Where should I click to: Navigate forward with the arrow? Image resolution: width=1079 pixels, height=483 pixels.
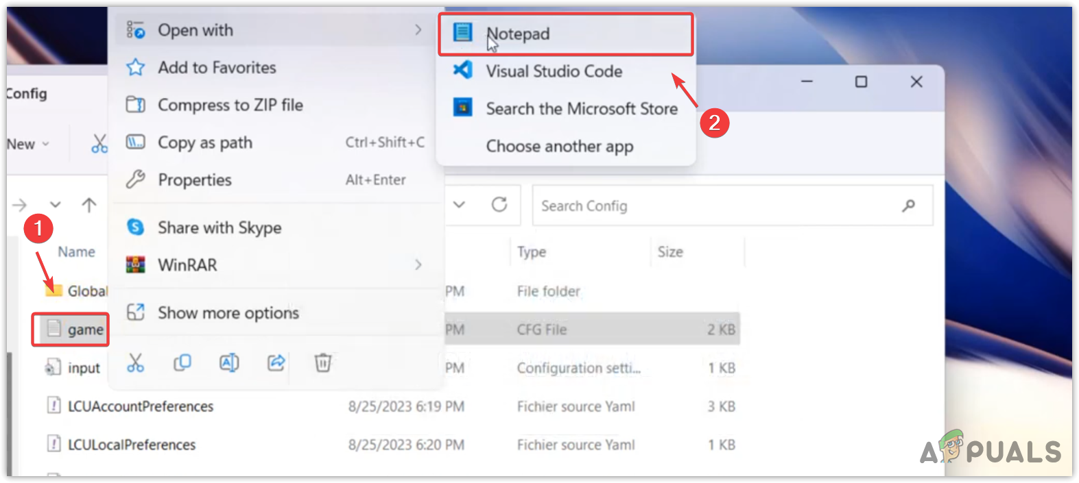pyautogui.click(x=20, y=204)
